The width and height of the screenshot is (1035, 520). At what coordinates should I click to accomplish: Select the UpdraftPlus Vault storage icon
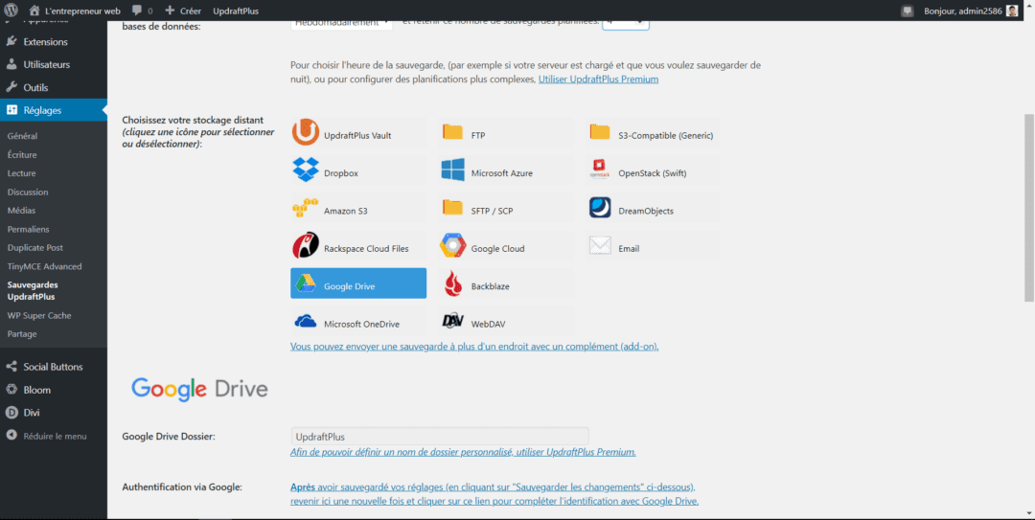point(306,132)
